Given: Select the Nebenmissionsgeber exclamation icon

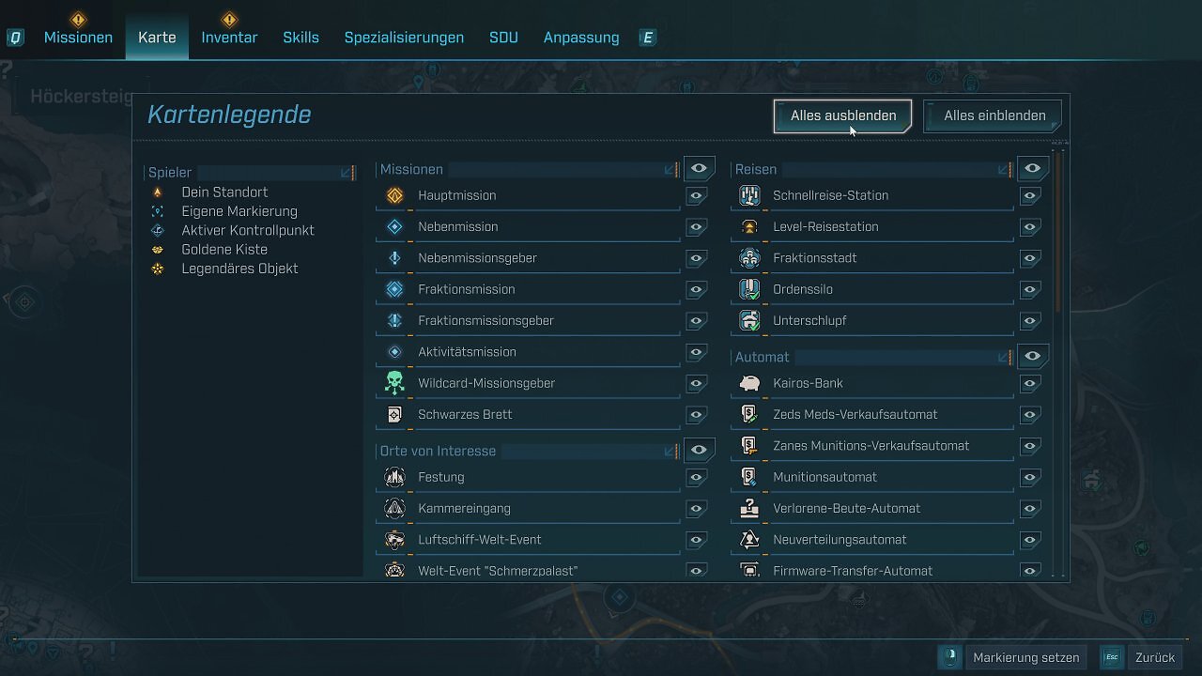Looking at the screenshot, I should point(395,258).
